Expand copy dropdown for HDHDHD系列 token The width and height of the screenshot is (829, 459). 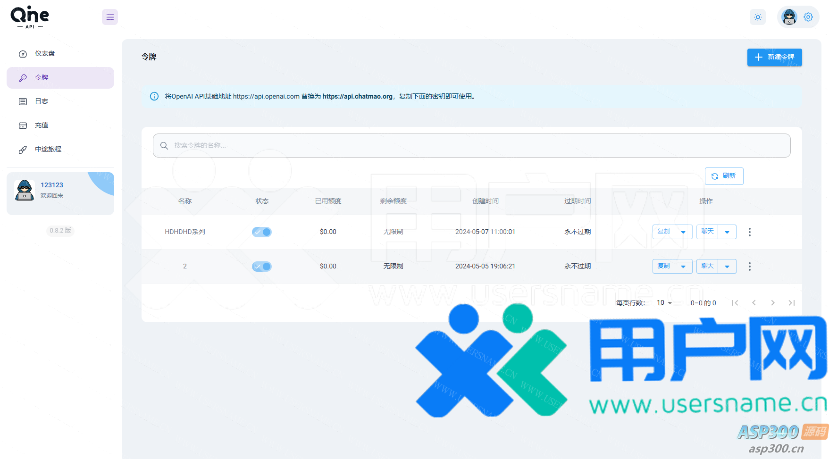coord(683,232)
